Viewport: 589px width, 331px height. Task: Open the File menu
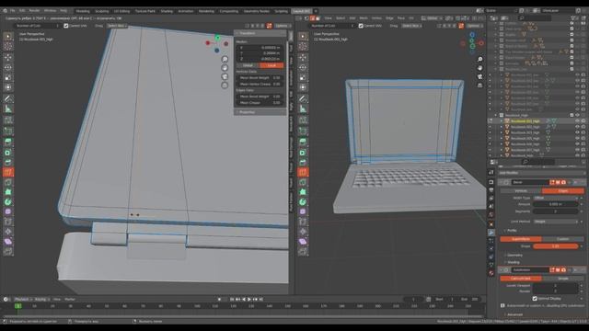12,11
